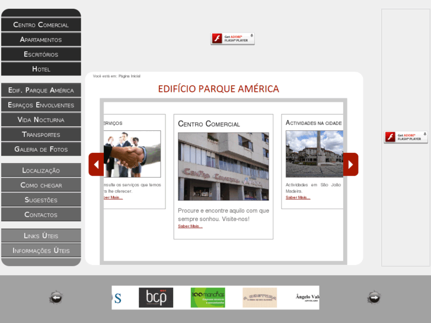Click the Get Adobe Flash Player badge on right panel
431x323 pixels.
click(x=406, y=137)
